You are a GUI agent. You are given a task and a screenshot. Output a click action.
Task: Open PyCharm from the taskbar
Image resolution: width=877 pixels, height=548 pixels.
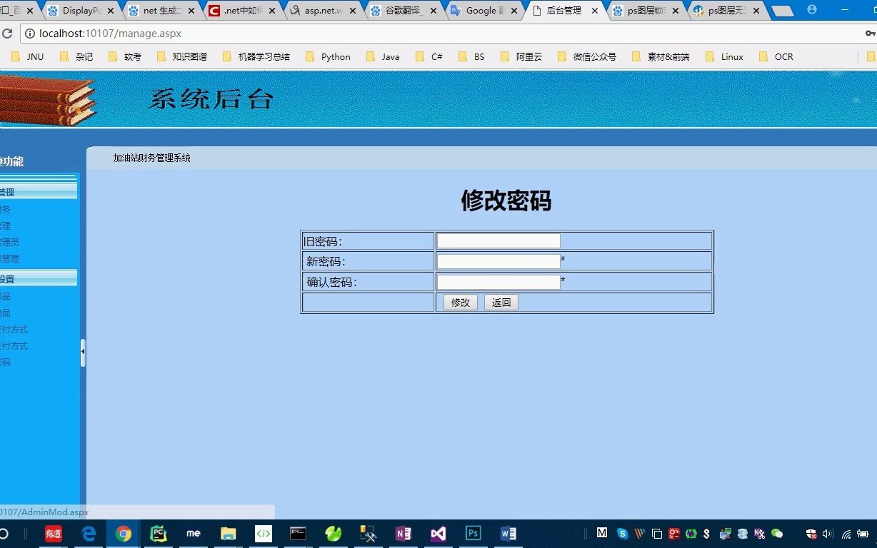point(157,533)
